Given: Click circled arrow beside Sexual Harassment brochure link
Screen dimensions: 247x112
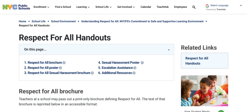Looking at the screenshot, I should pos(92,73).
